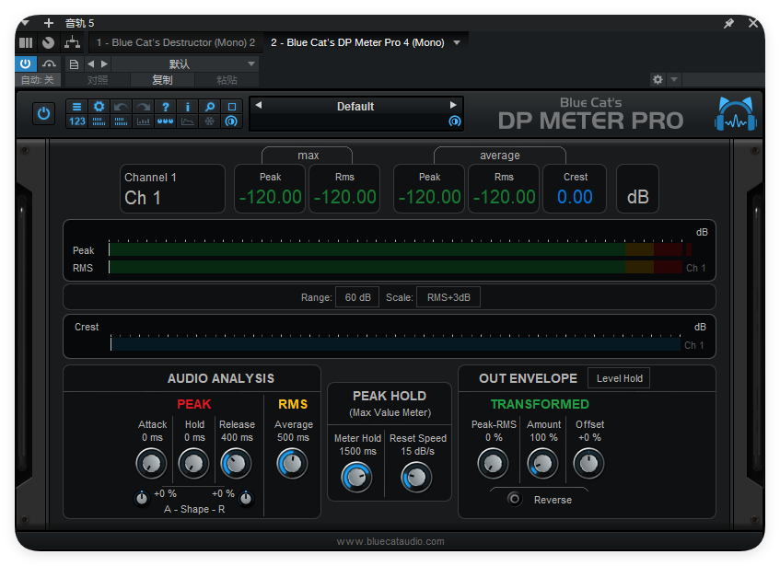This screenshot has width=780, height=566.
Task: Click the RMS Average knob
Action: point(292,464)
